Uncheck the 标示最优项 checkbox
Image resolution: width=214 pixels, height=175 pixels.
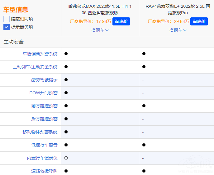[x=7, y=27]
